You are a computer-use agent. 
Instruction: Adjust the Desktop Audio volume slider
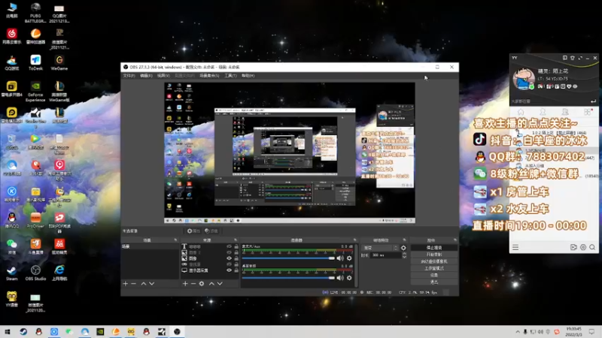pos(289,278)
